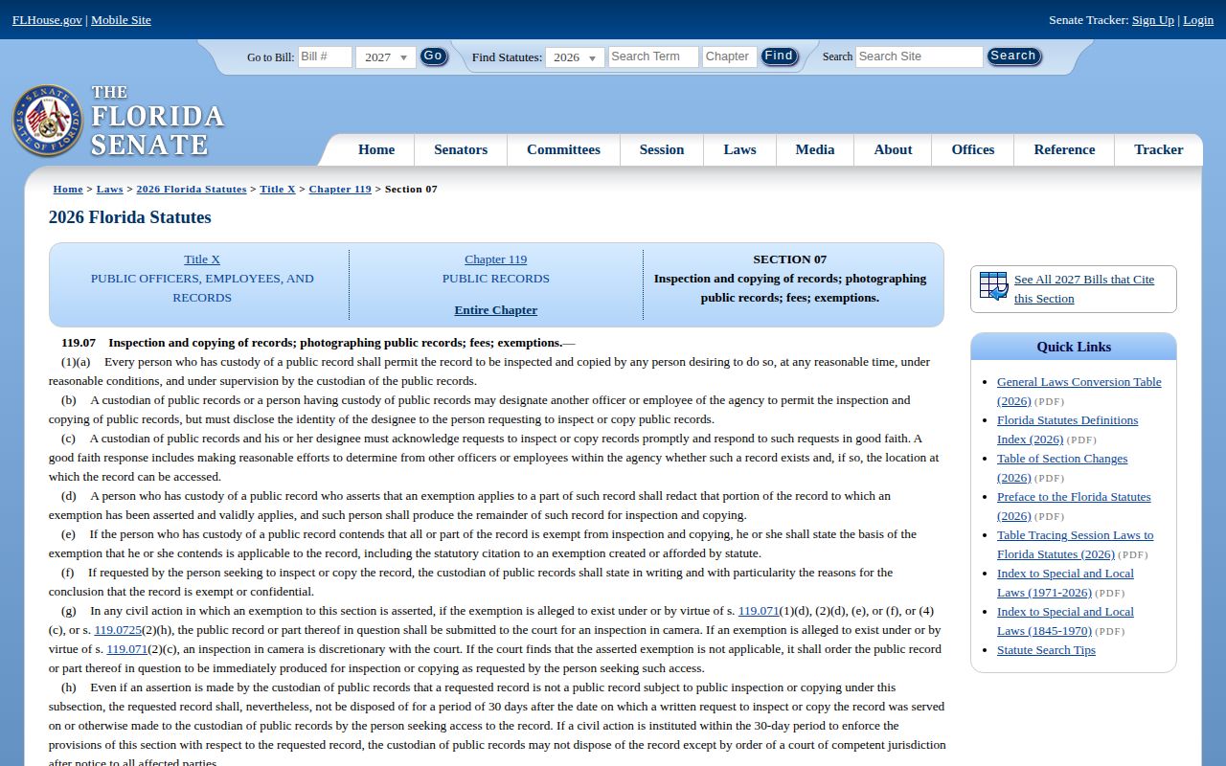Open the Session menu tab
Viewport: 1226px width, 766px height.
coord(662,149)
